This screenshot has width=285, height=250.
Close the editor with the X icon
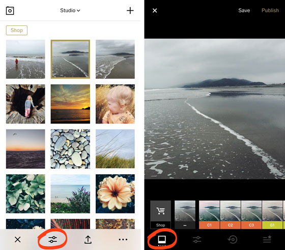coord(155,11)
